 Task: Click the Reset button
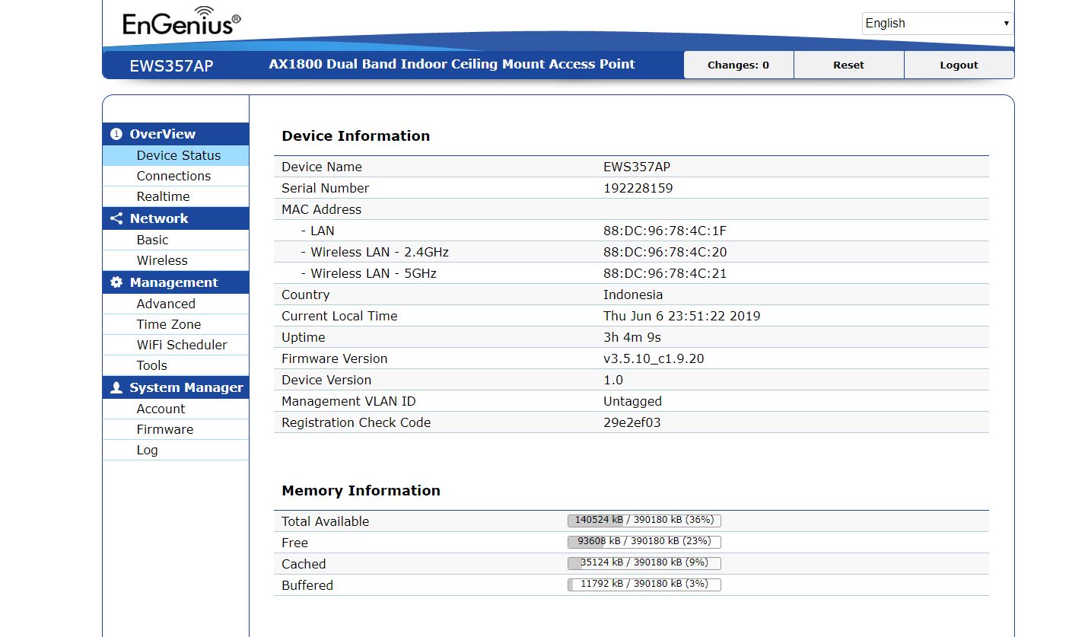[848, 65]
